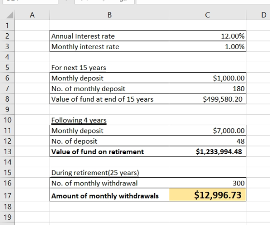Image resolution: width=270 pixels, height=225 pixels.
Task: Click the bold $1,233,994.48 cell
Action: [x=207, y=151]
